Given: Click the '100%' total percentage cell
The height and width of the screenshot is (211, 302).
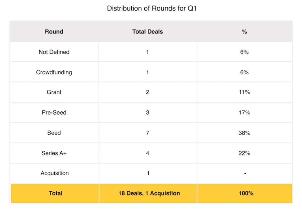Looking at the screenshot, I should pyautogui.click(x=246, y=193).
